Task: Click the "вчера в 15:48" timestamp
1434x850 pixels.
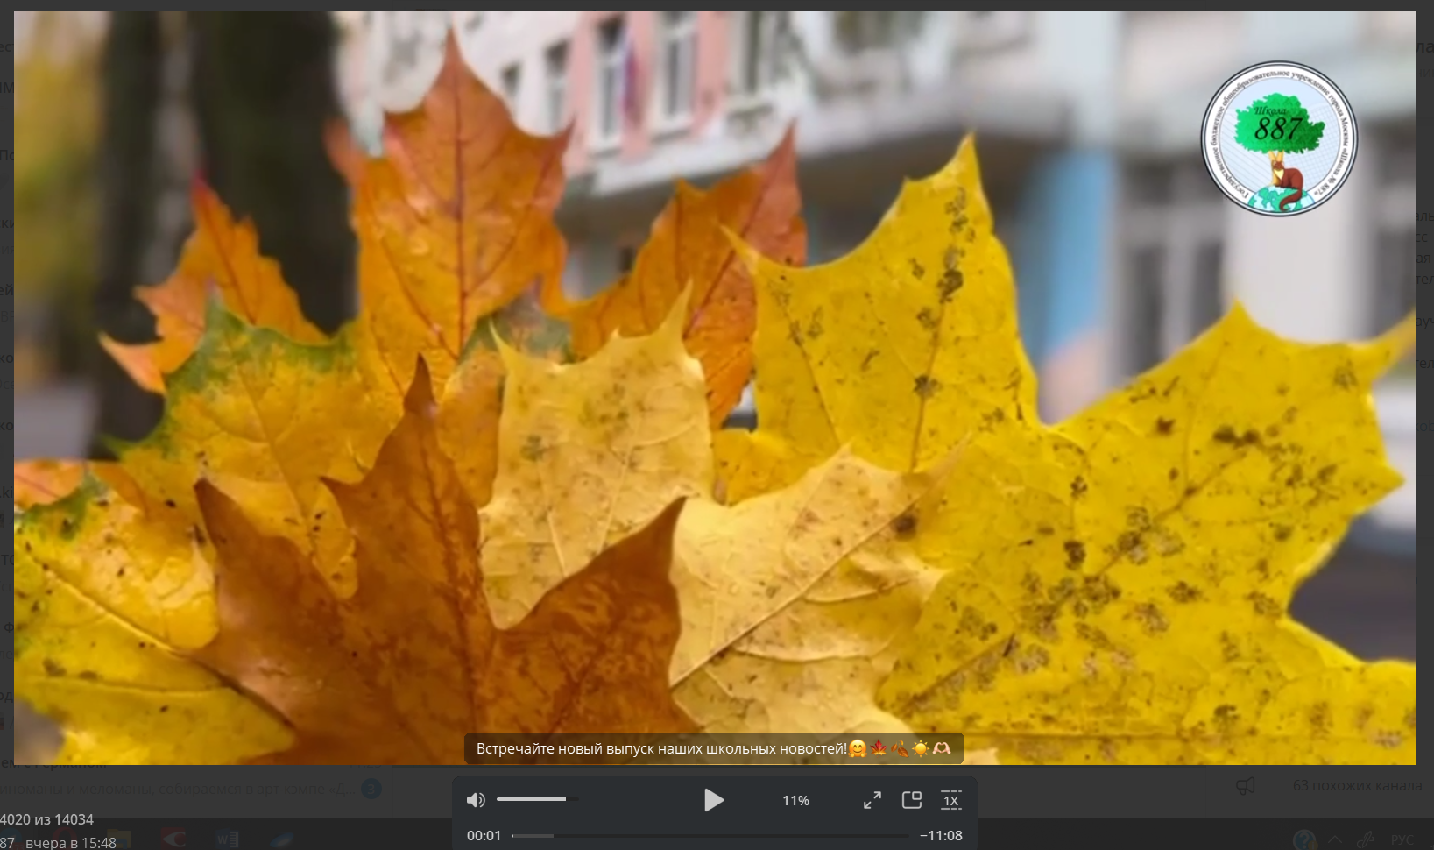Action: 71,842
